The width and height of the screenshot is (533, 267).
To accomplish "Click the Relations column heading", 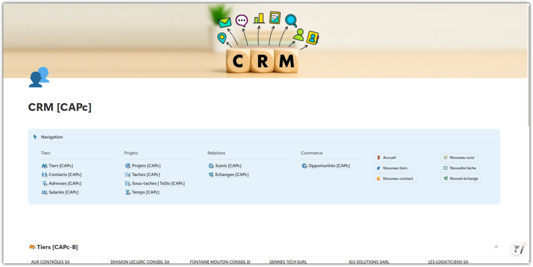I will 216,153.
